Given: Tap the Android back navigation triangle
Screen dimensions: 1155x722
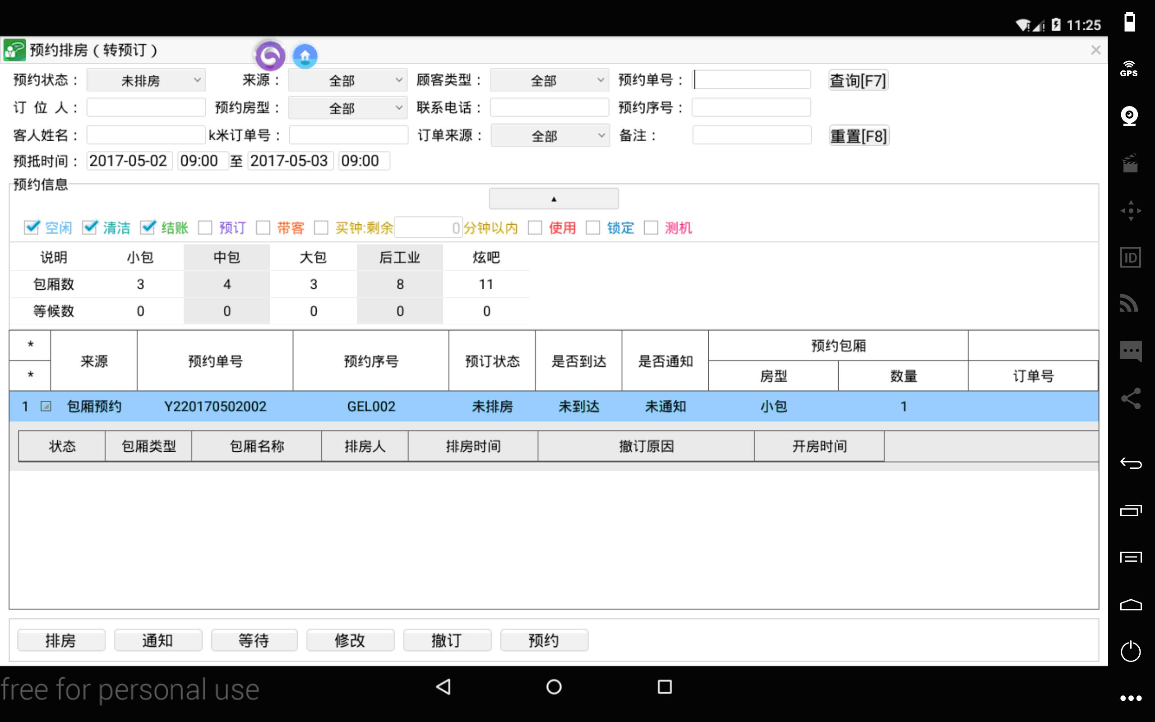Looking at the screenshot, I should pyautogui.click(x=444, y=687).
